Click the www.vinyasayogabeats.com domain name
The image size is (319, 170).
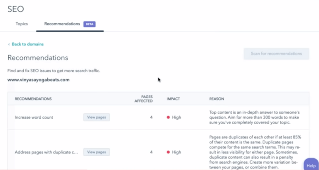coord(38,80)
